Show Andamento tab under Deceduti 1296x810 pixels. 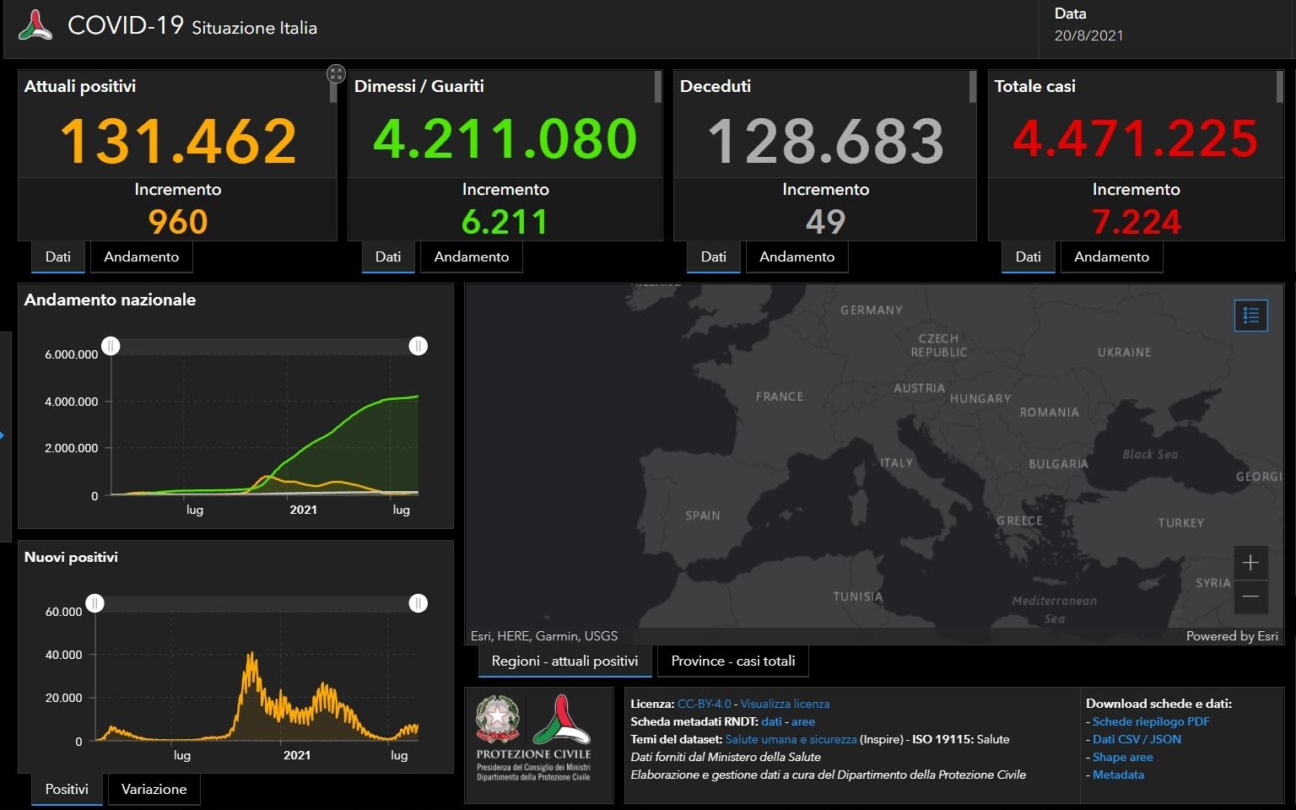[x=796, y=256]
